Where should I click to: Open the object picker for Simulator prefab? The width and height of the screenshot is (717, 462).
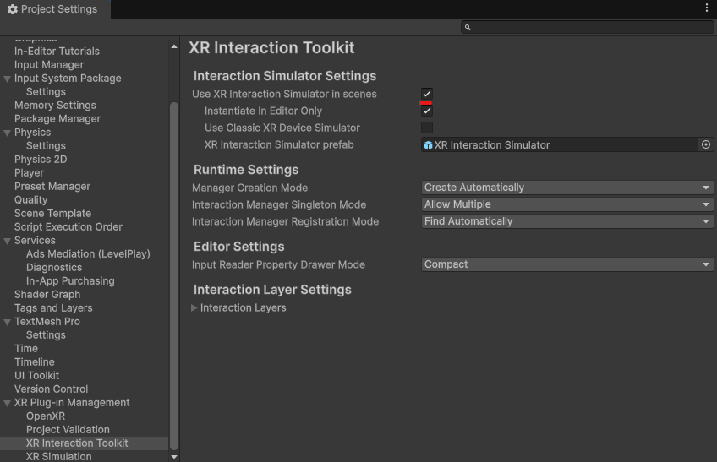click(705, 145)
